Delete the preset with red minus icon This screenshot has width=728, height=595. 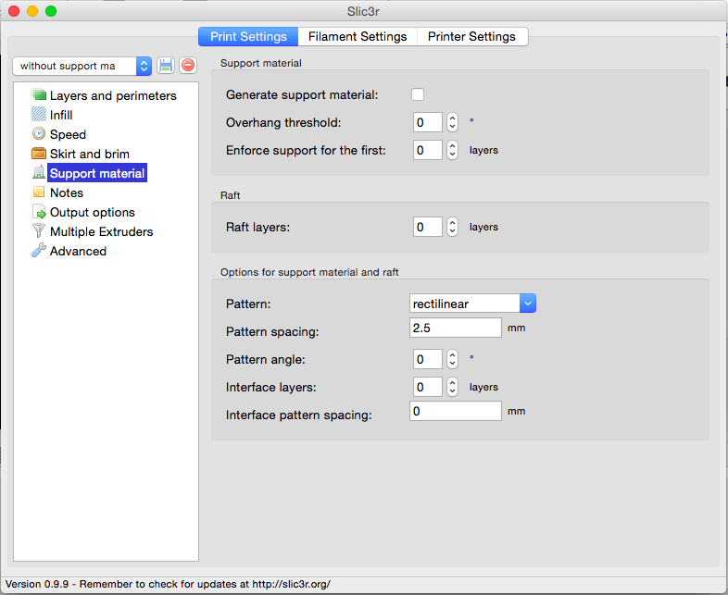[188, 66]
